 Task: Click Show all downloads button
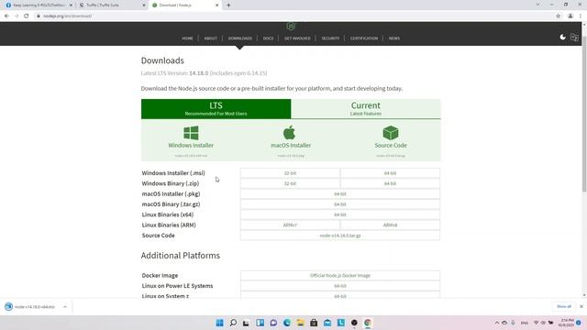tap(564, 306)
